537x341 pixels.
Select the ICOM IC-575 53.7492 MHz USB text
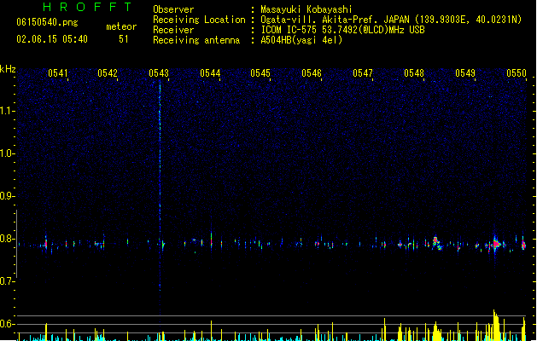[342, 30]
